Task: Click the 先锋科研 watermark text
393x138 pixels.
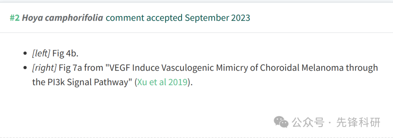Action: click(x=358, y=122)
